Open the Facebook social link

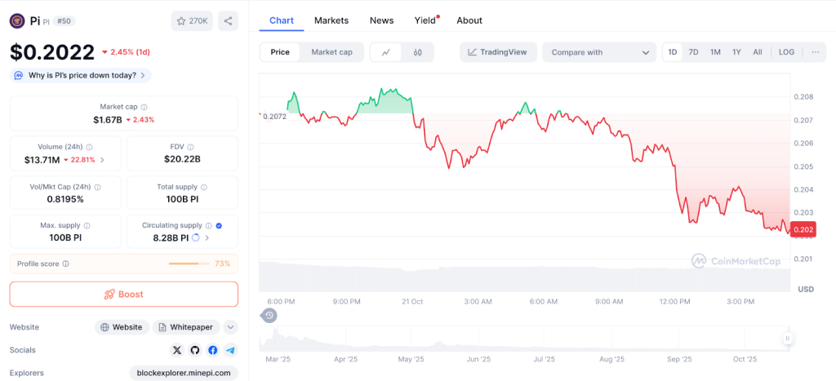coord(213,350)
